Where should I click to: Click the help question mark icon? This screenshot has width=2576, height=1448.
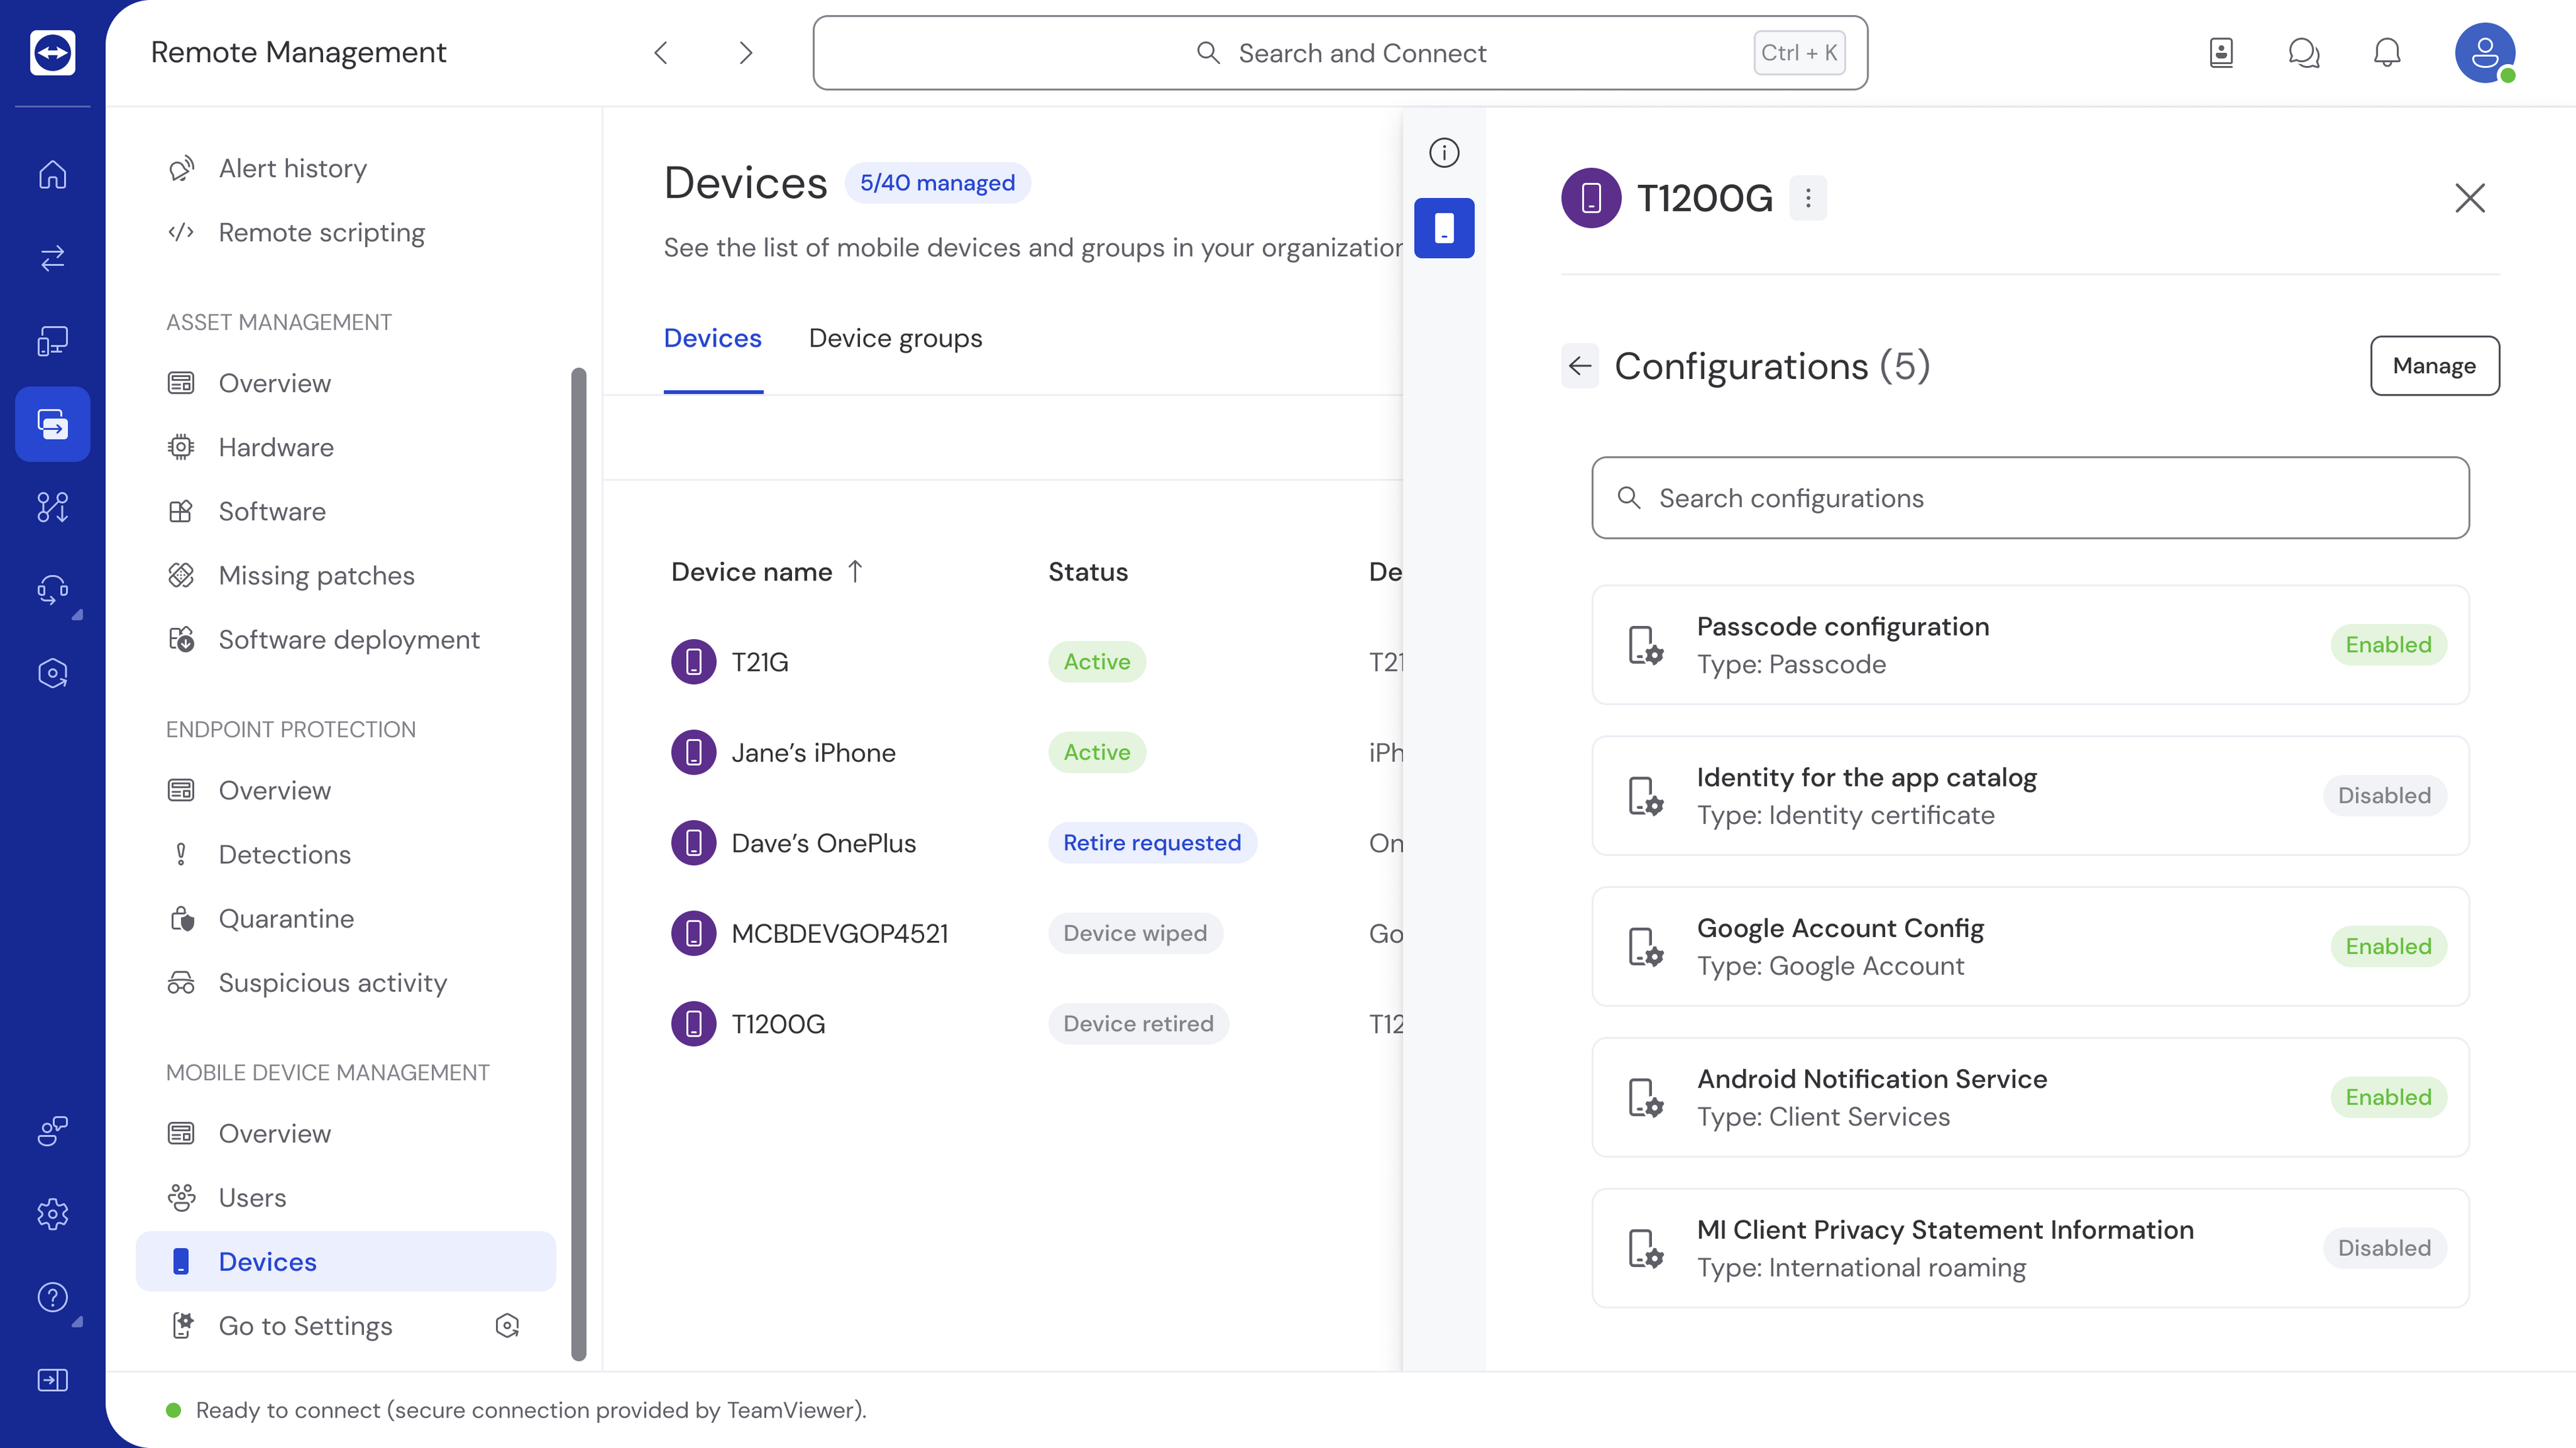(x=53, y=1297)
